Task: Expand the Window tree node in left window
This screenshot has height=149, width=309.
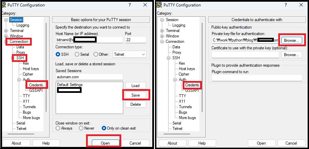Action: (x=6, y=36)
